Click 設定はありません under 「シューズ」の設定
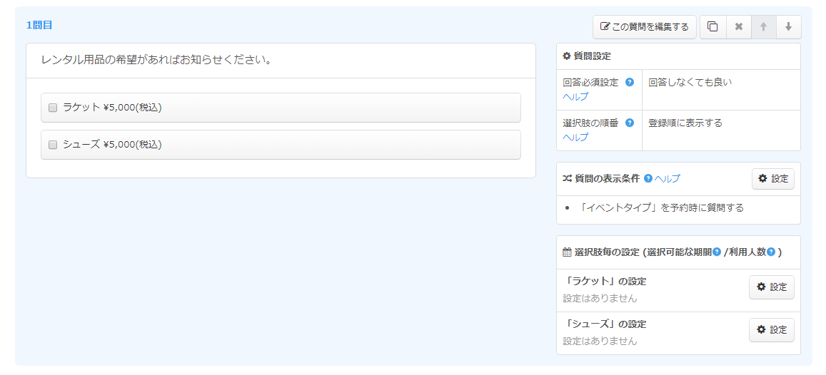The image size is (826, 375). [x=600, y=341]
